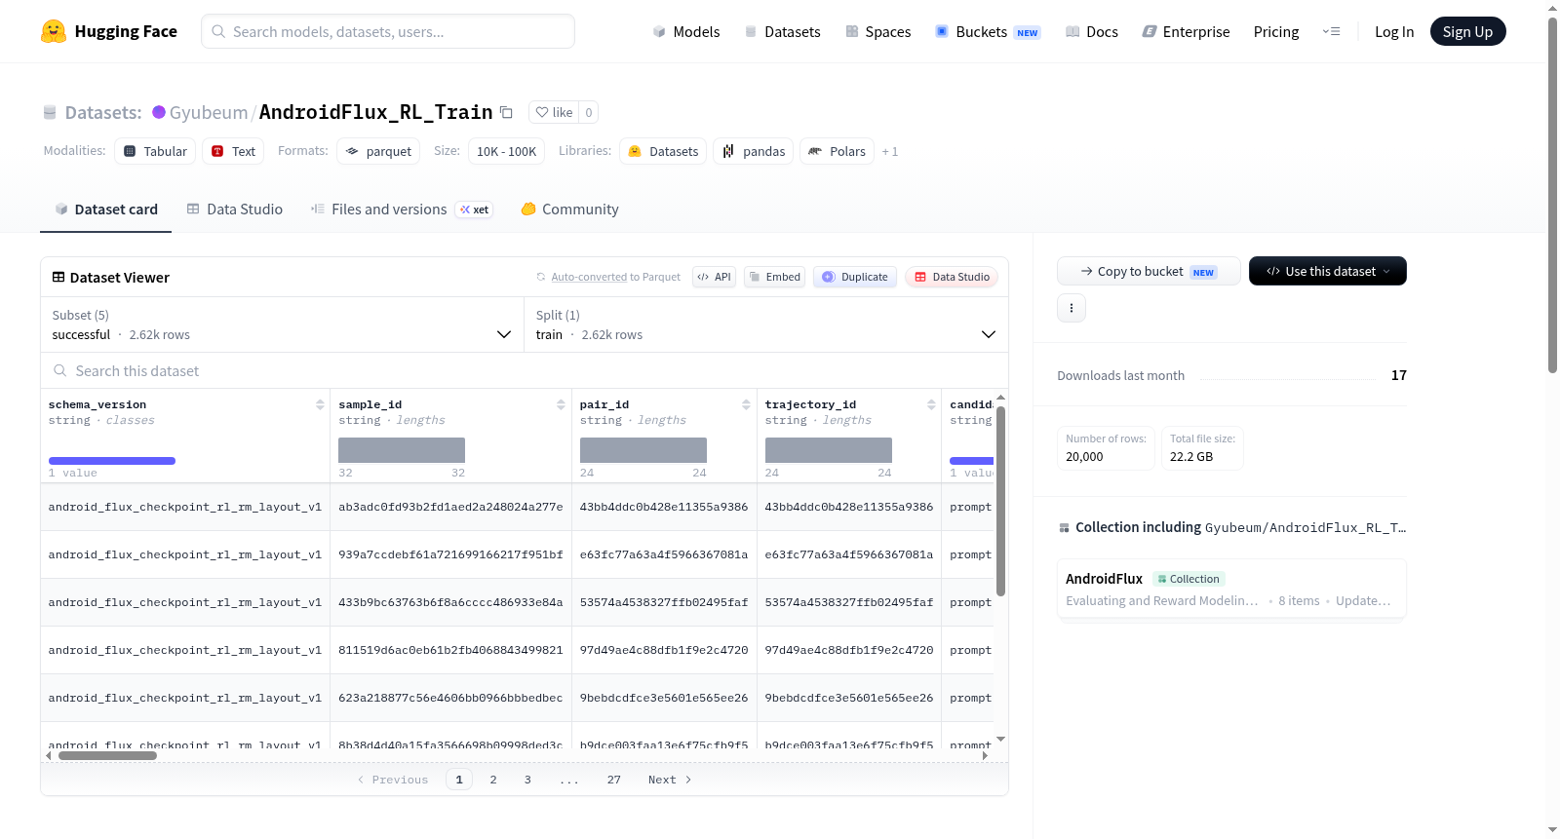Open the navigation overflow menu icon
The width and height of the screenshot is (1560, 839).
coord(1331,31)
